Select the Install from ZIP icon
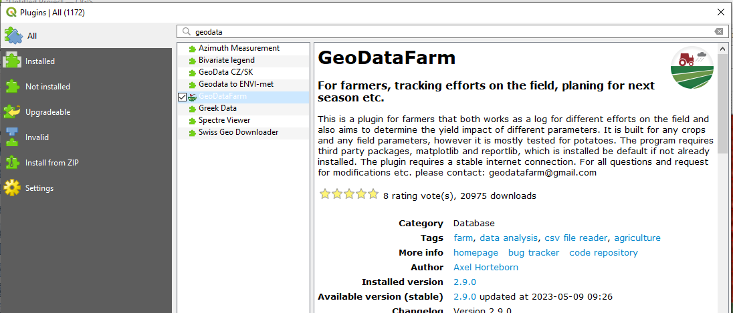Screen dimensions: 733x313 point(13,163)
